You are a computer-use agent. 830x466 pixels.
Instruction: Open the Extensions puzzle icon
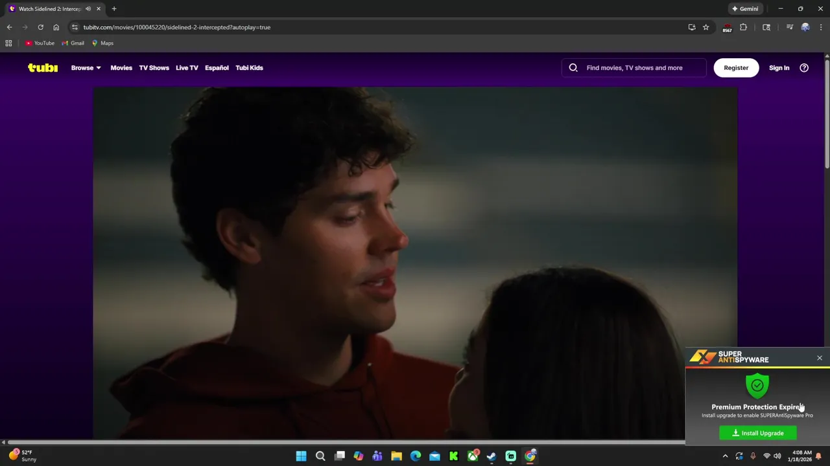744,27
